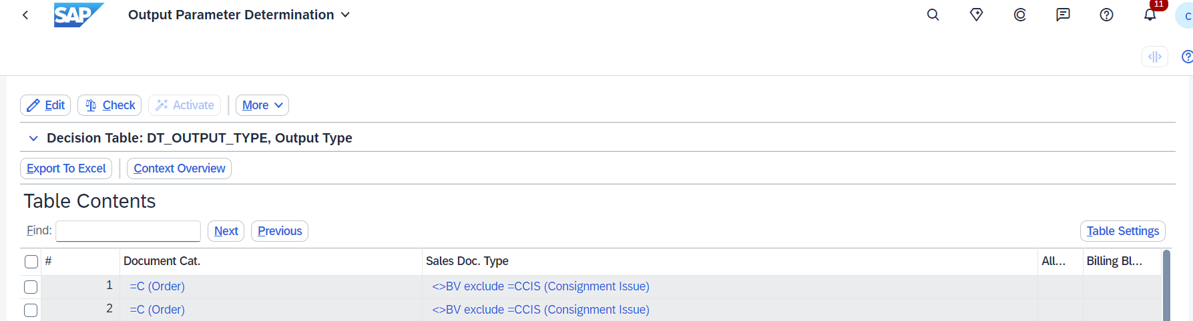The height and width of the screenshot is (321, 1193).
Task: Open the More dropdown menu
Action: click(x=262, y=105)
